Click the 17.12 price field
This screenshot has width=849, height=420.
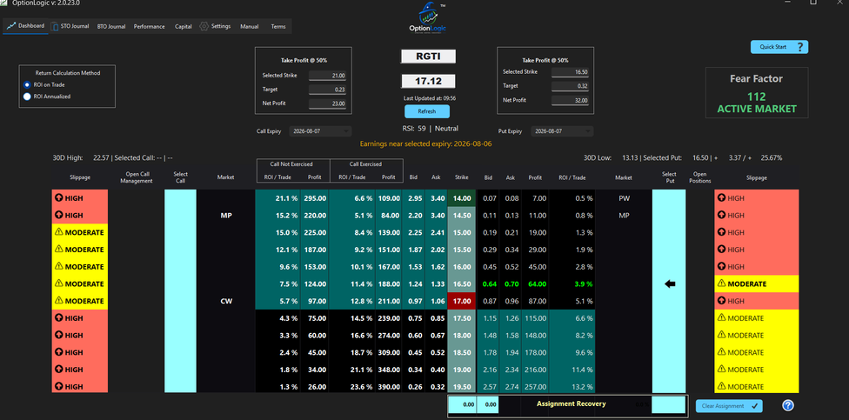(428, 81)
